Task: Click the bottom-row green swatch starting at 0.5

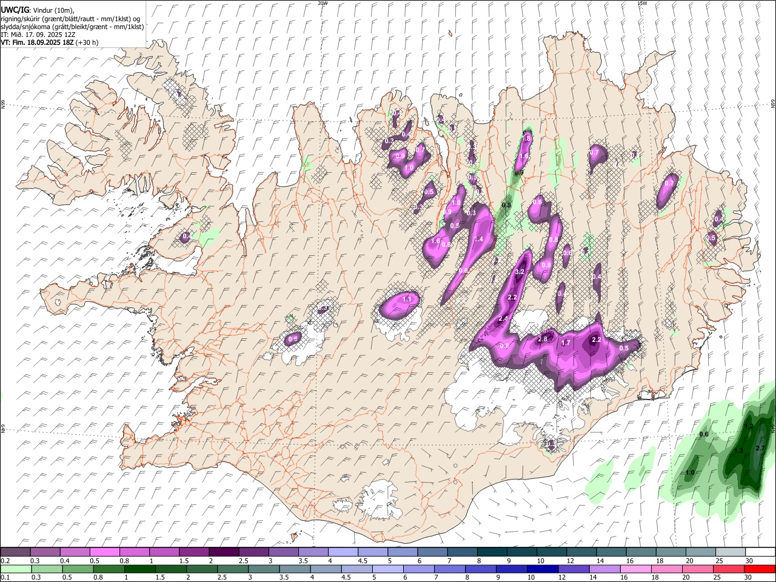Action: [x=78, y=569]
